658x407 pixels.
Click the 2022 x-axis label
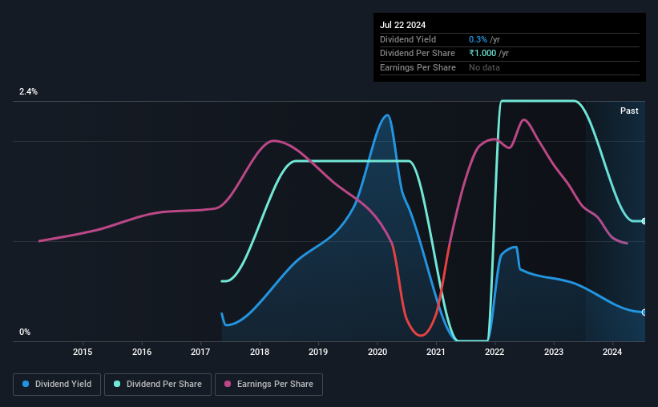click(x=495, y=352)
